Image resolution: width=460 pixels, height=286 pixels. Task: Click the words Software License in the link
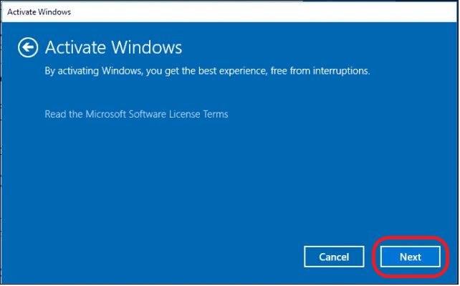165,114
